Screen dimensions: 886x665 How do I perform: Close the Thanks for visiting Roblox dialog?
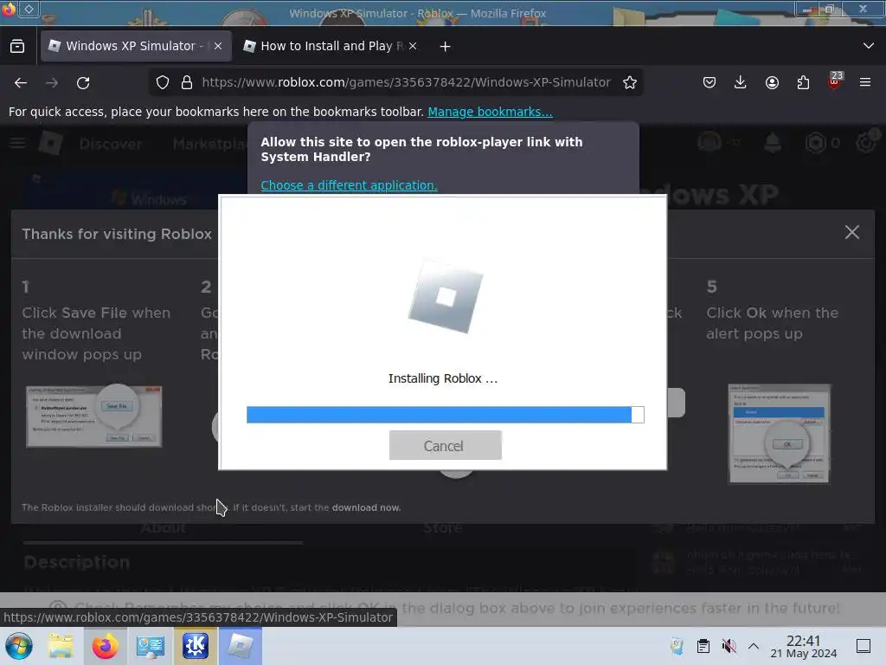coord(852,232)
